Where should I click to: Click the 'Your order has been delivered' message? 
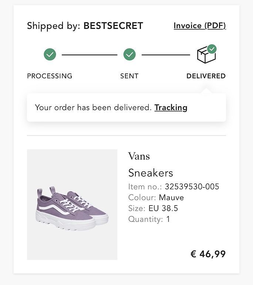(93, 107)
